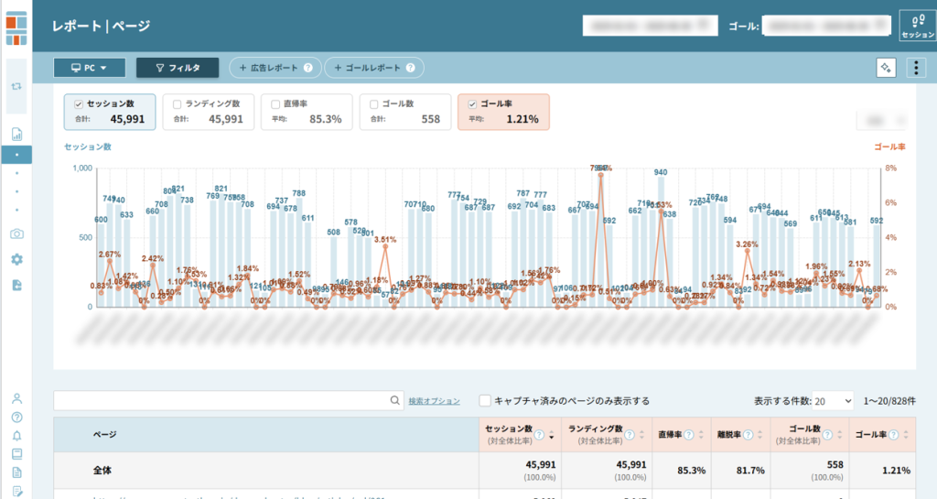
Task: Check the ゴール数 metric checkbox
Action: point(373,104)
